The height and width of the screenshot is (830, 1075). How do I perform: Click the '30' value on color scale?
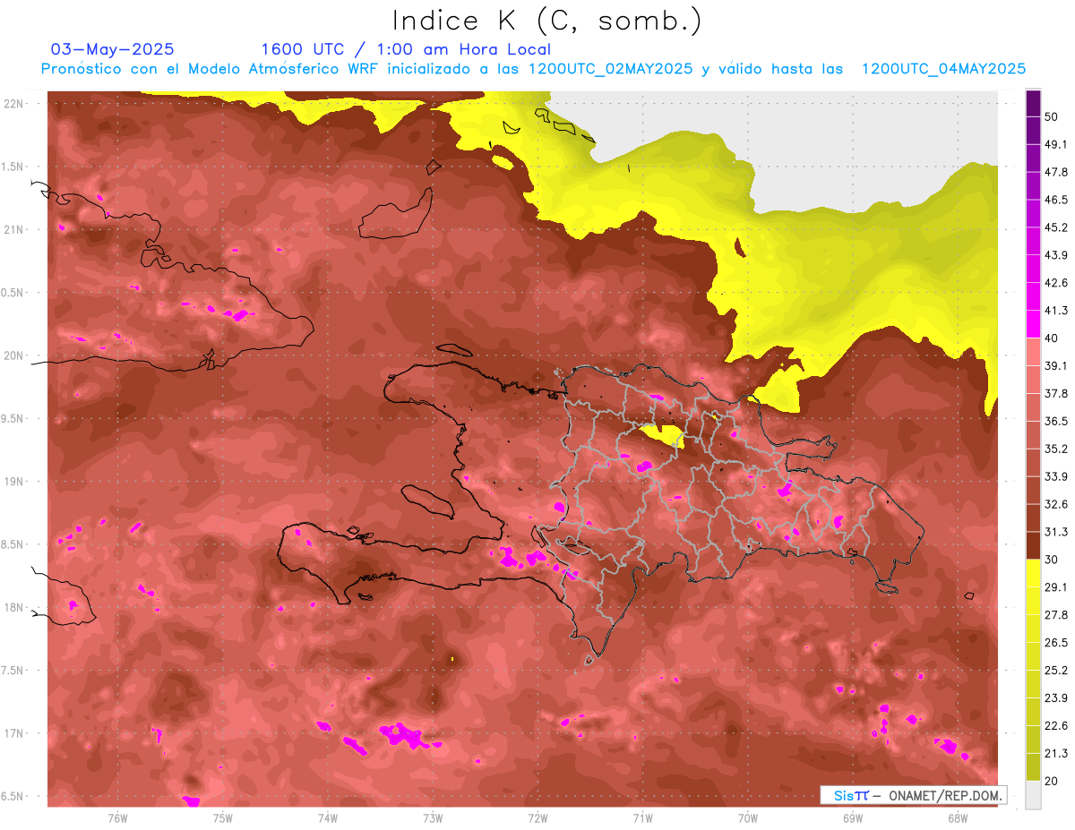coord(1052,559)
